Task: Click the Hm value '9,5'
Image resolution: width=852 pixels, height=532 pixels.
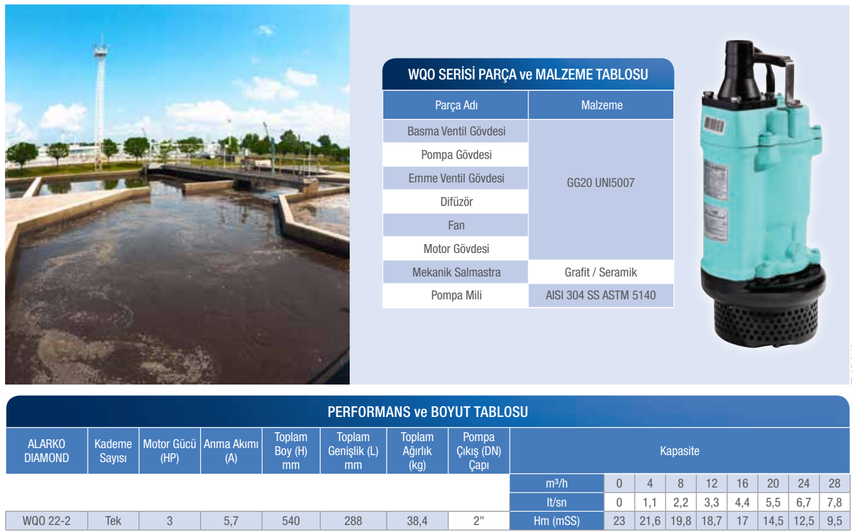Action: point(835,521)
